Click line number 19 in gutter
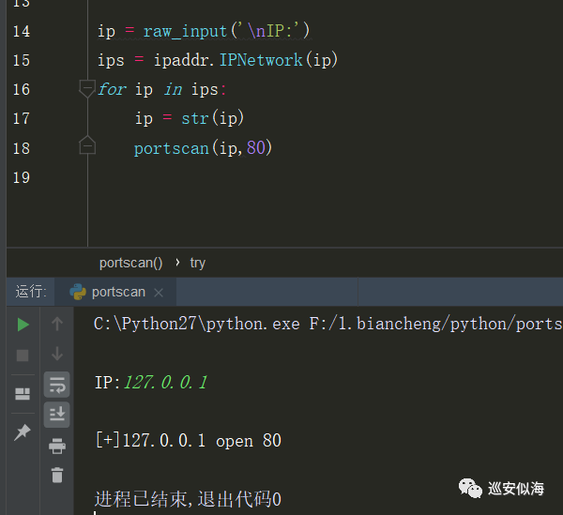The height and width of the screenshot is (515, 563). point(22,177)
